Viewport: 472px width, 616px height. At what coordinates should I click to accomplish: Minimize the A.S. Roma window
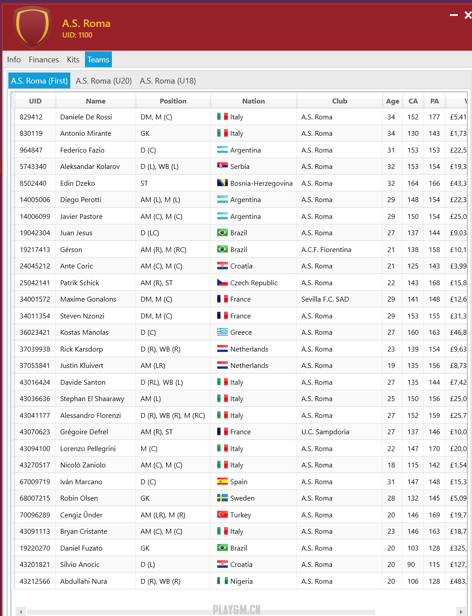[454, 15]
